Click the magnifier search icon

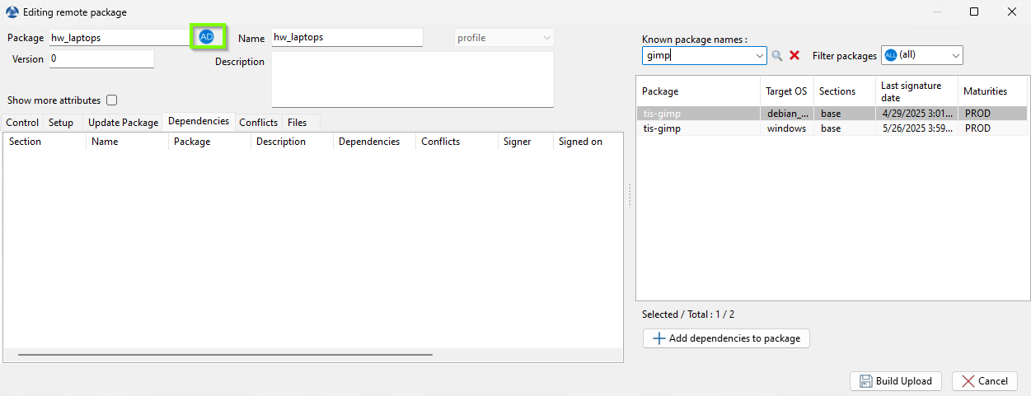click(x=776, y=56)
